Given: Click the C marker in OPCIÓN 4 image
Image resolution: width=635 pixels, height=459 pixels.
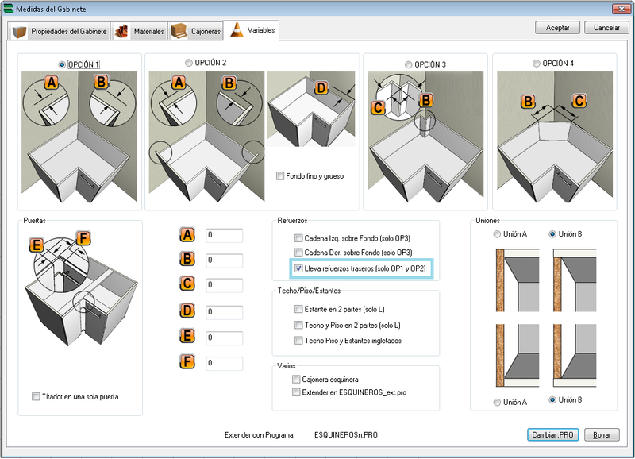Looking at the screenshot, I should coord(579,101).
